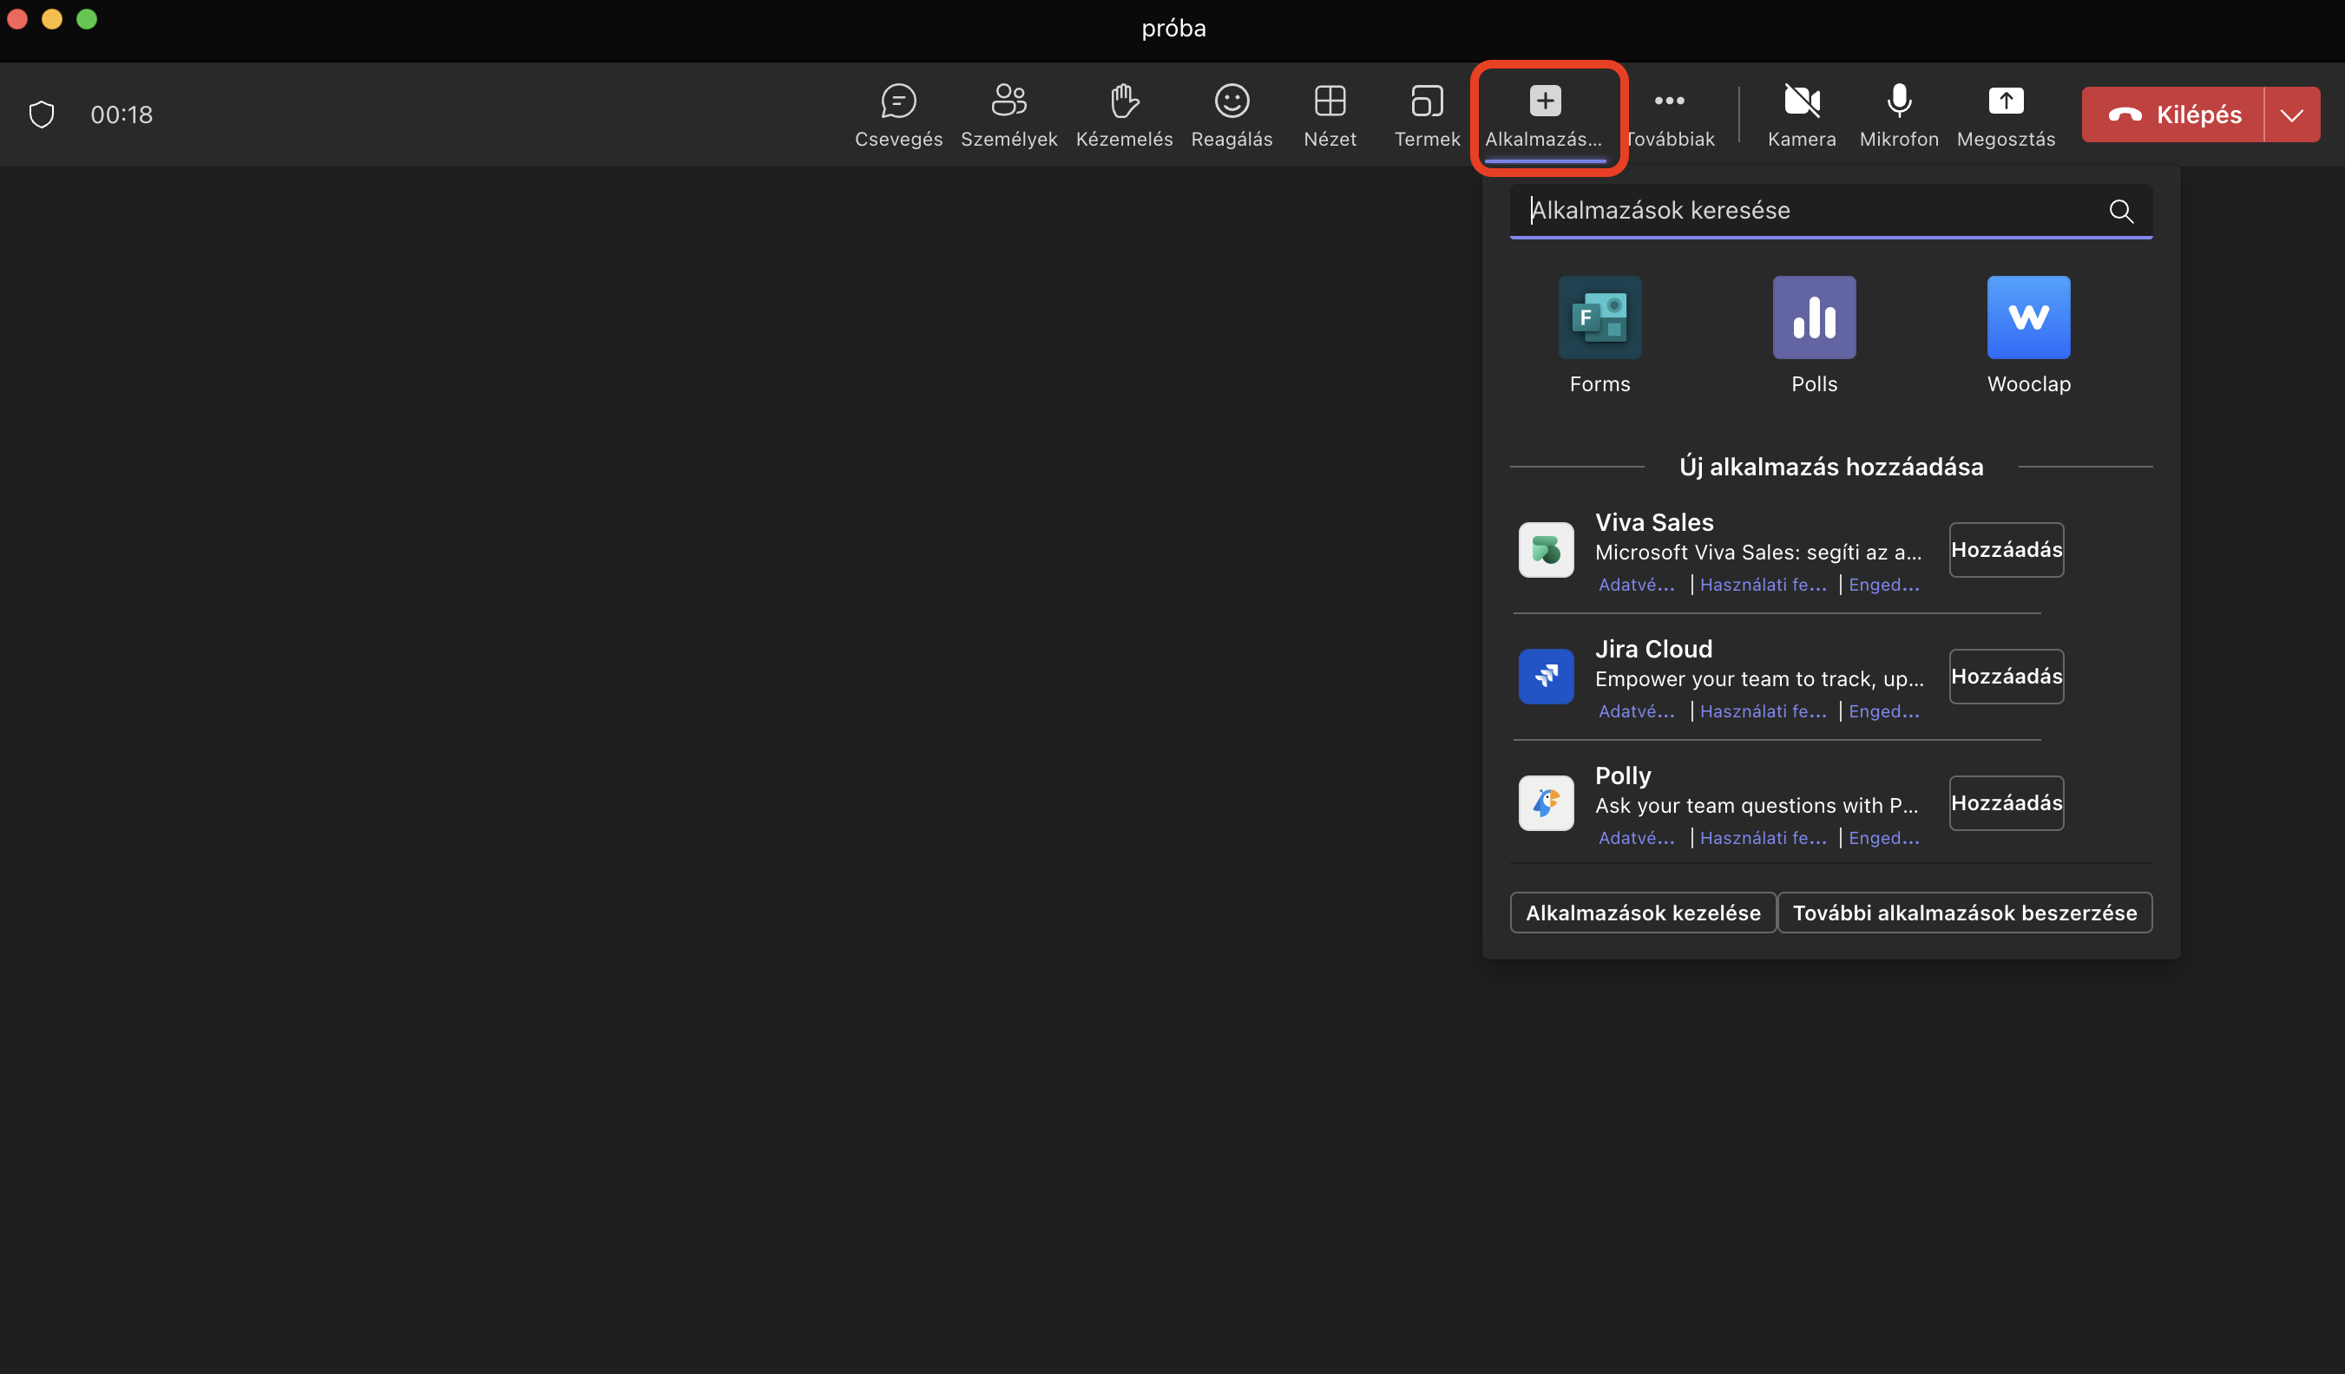This screenshot has height=1374, width=2345.
Task: Click the 'Ask your team questions' description
Action: 1757,806
